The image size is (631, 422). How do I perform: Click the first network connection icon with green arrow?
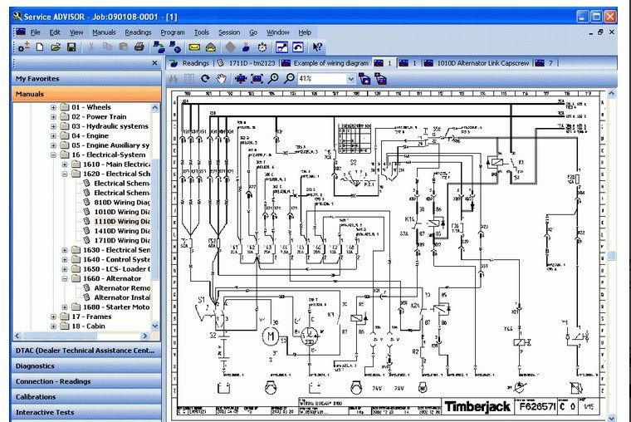click(x=159, y=47)
